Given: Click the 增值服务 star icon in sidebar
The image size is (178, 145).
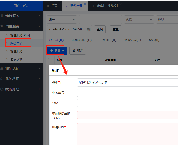Looking at the screenshot, I should click(2, 26).
